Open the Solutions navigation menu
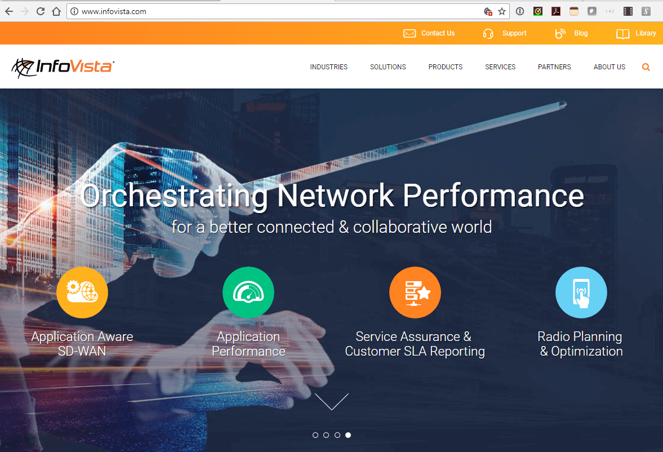Image resolution: width=663 pixels, height=452 pixels. point(388,67)
